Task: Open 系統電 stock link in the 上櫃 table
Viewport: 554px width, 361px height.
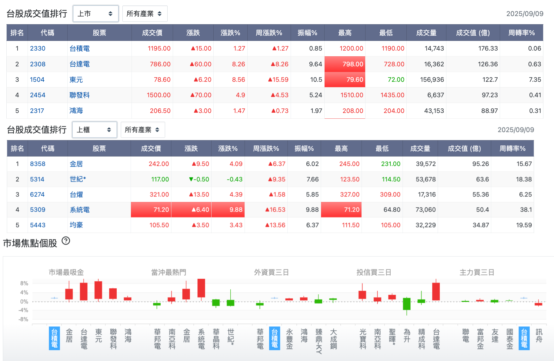Action: (79, 210)
